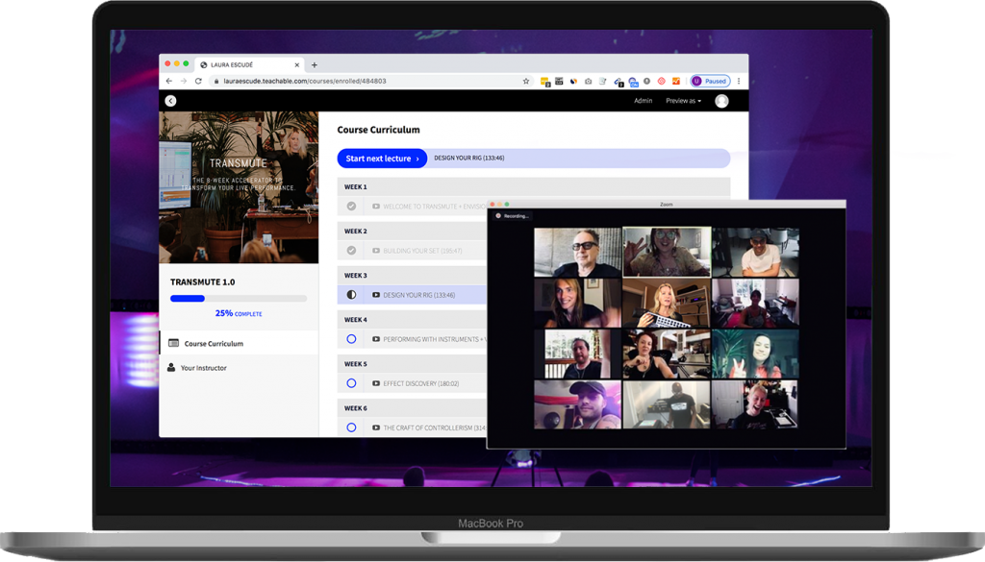
Task: Click DESIGN YOUR RIG beside Start next lecture
Action: click(468, 159)
